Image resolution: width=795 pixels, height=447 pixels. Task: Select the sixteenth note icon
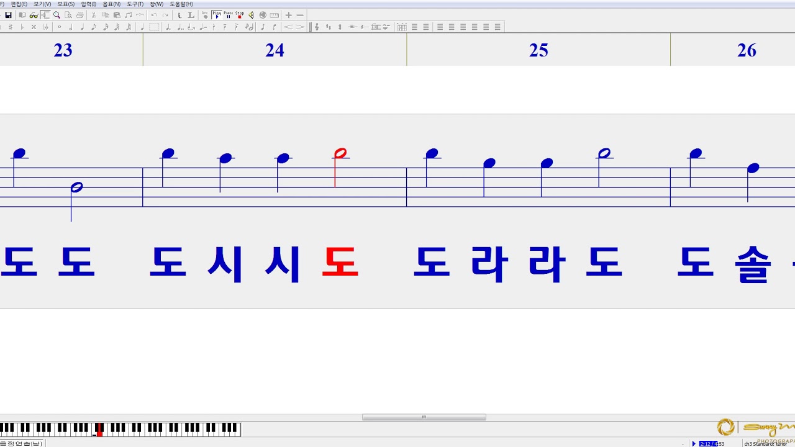pyautogui.click(x=106, y=27)
